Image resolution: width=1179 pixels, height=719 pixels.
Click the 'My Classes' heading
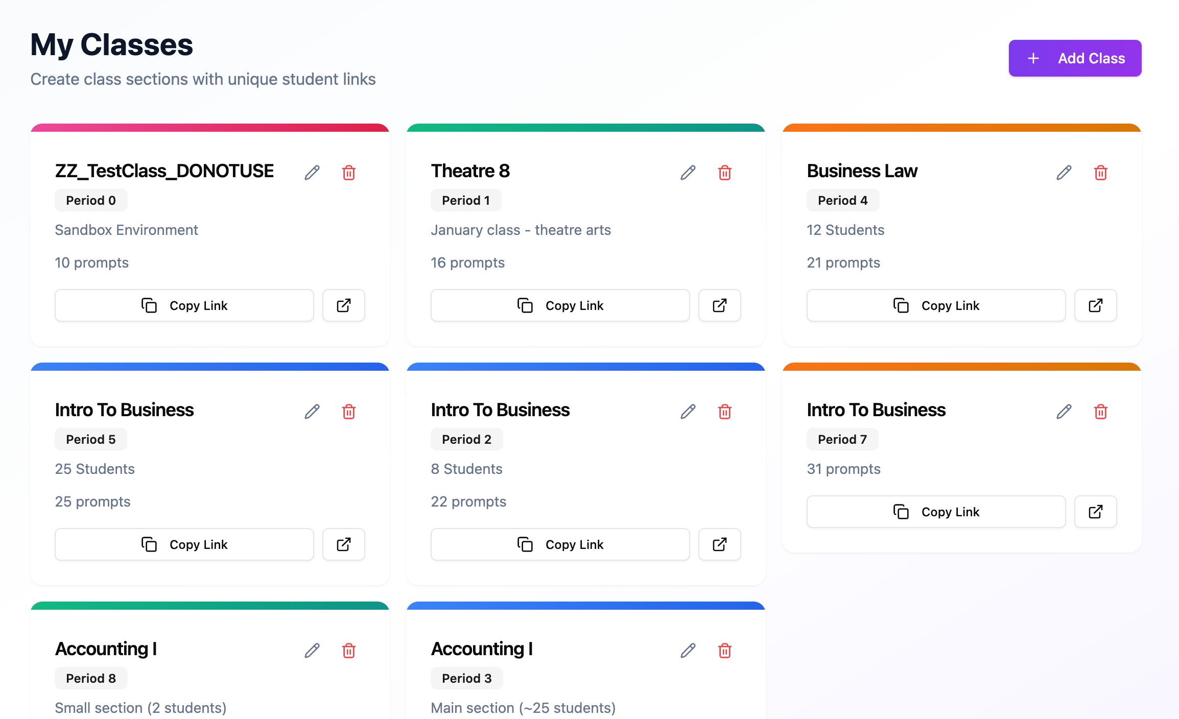111,45
